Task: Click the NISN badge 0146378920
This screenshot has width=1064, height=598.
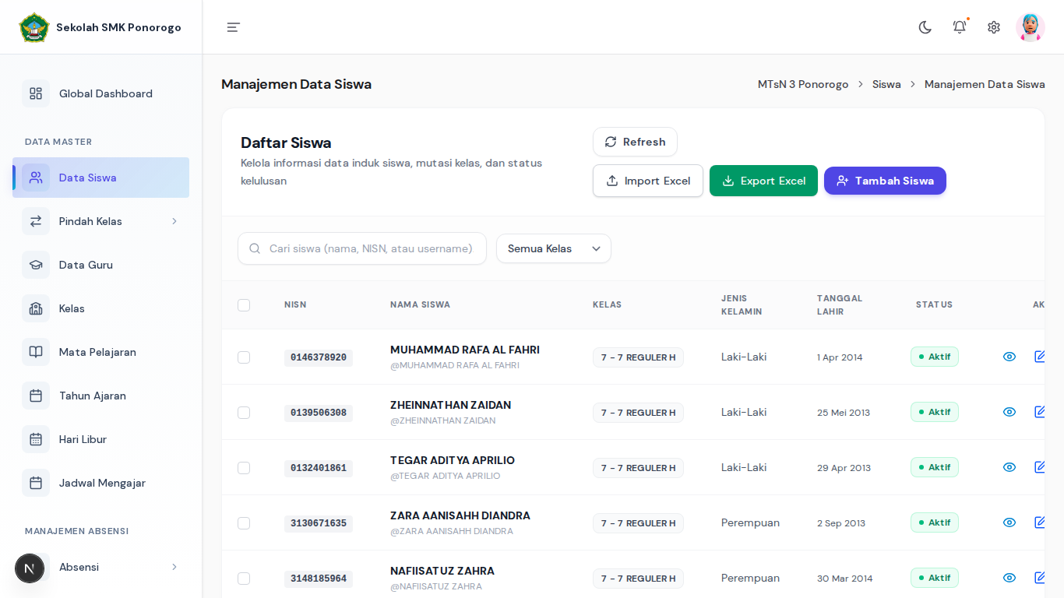Action: click(319, 357)
